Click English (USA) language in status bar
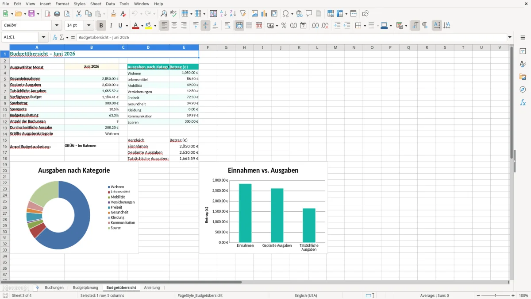The height and width of the screenshot is (299, 531). click(306, 295)
